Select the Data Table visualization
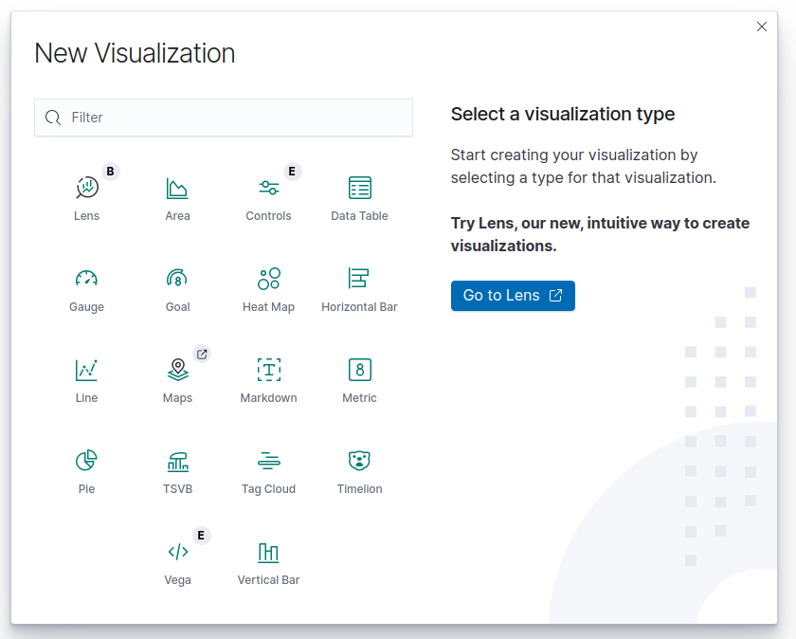Image resolution: width=796 pixels, height=639 pixels. [x=359, y=189]
